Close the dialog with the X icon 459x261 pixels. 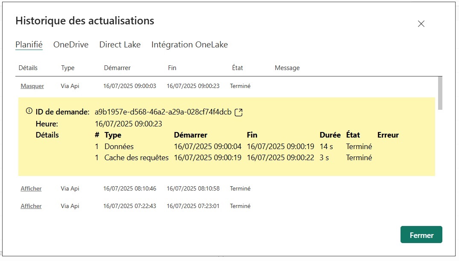(x=421, y=24)
